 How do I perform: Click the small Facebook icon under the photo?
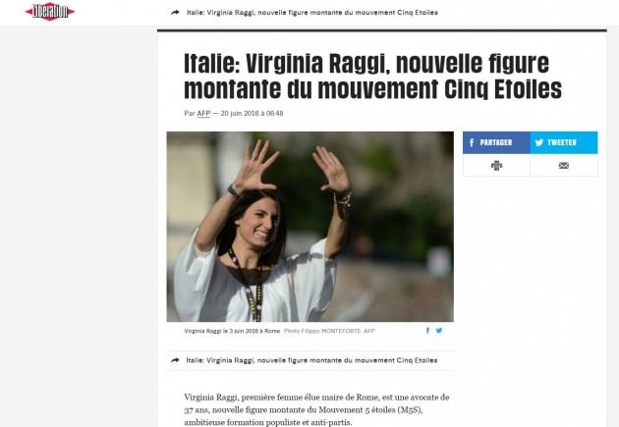[427, 331]
